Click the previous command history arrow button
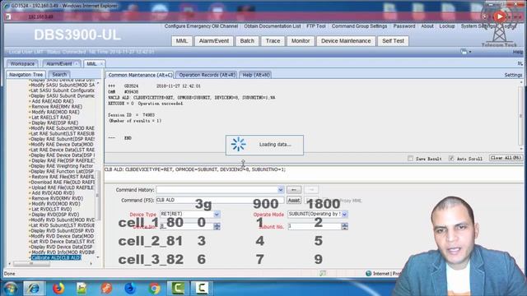Viewport: 527px width, 296px height. point(294,190)
